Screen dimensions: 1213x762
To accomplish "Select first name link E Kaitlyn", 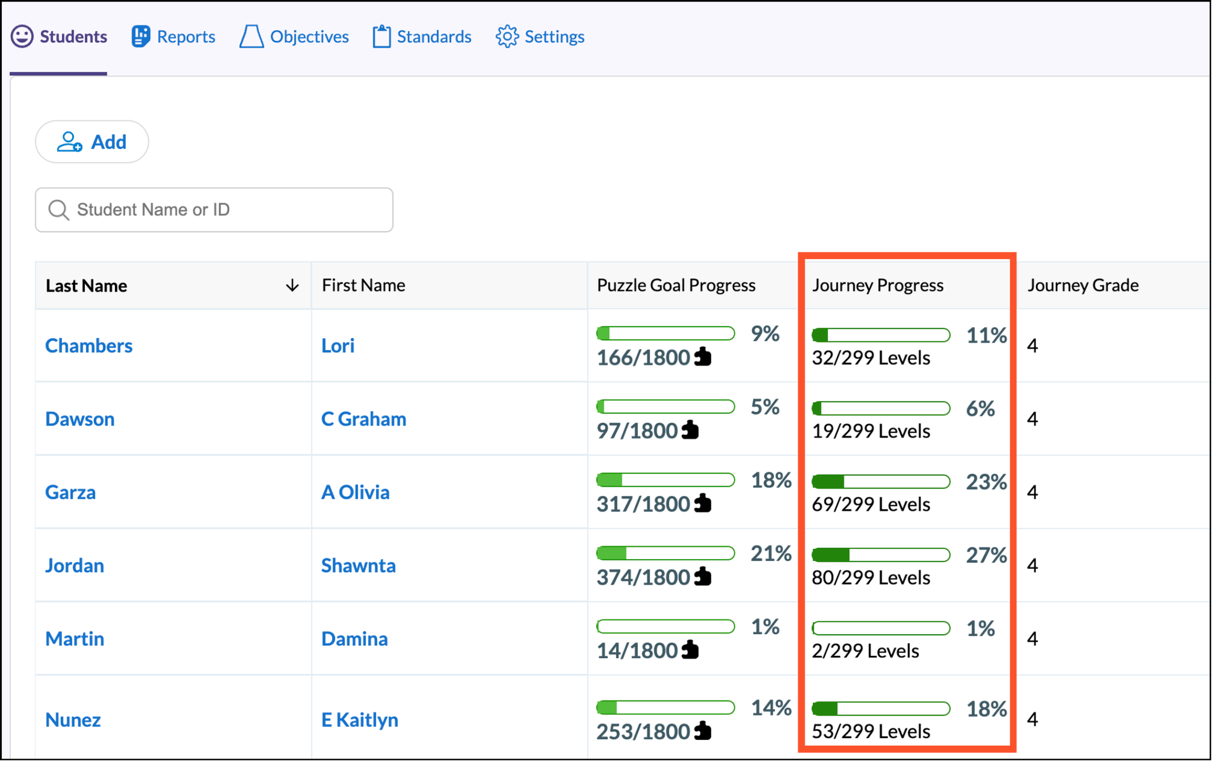I will (x=359, y=719).
